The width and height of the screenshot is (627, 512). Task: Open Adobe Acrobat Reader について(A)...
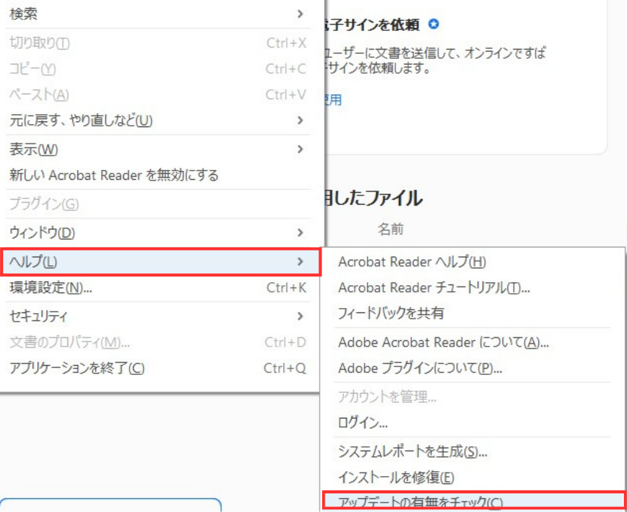[444, 342]
